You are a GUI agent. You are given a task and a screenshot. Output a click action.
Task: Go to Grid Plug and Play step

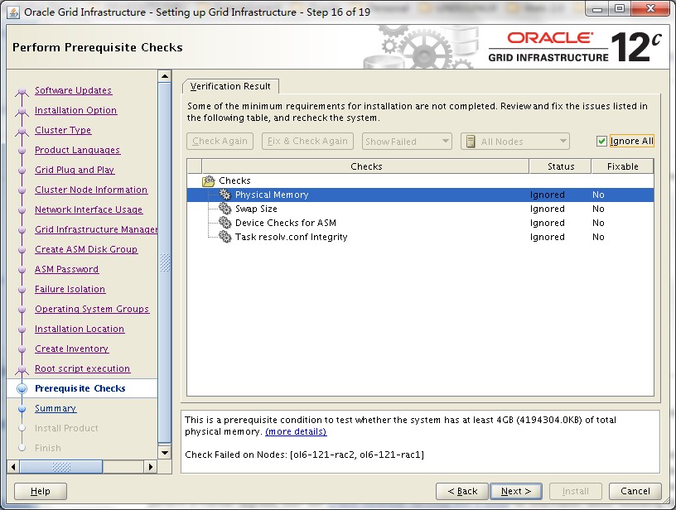75,170
